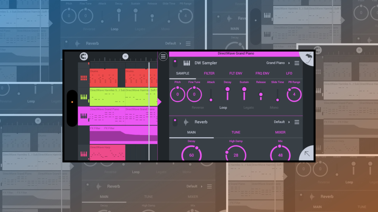The image size is (378, 212).
Task: Click the Slide Time slider handle
Action: 278,100
